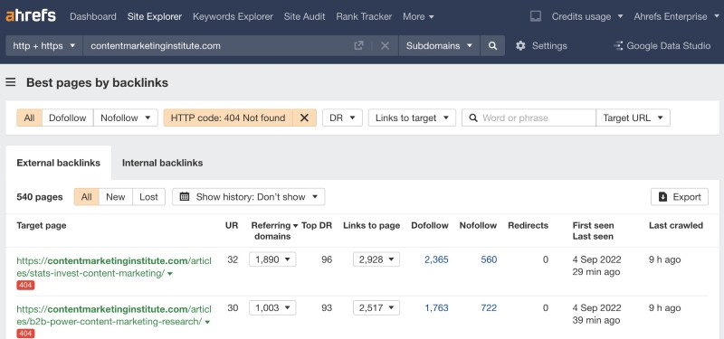724x339 pixels.
Task: Open Keywords Explorer
Action: (x=233, y=16)
